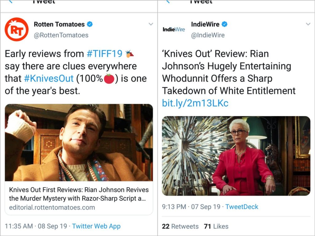
Task: Open the #TIFF19 hashtag
Action: click(x=105, y=54)
